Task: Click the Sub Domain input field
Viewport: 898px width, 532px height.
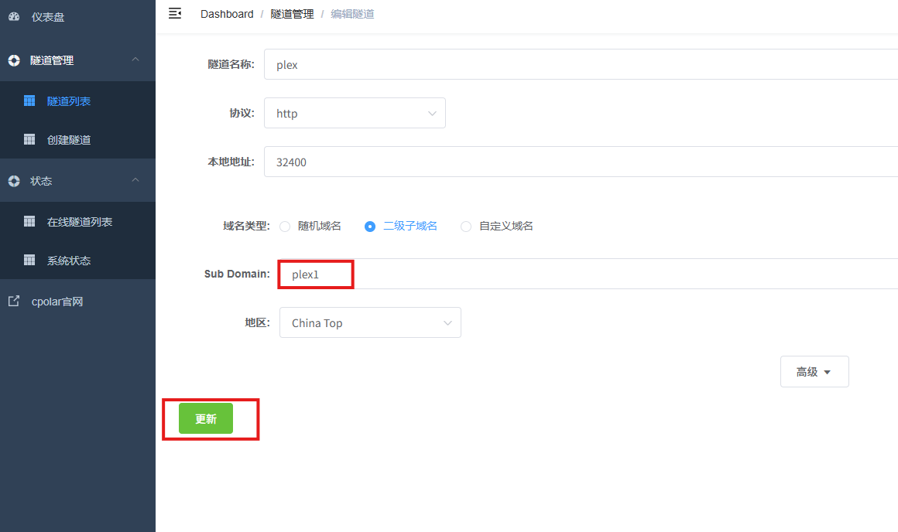Action: 588,275
